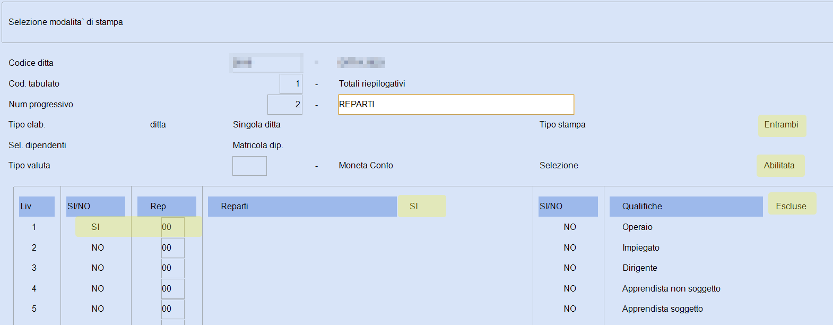Toggle the SI/NO value for level 4
This screenshot has width=833, height=325.
(98, 288)
